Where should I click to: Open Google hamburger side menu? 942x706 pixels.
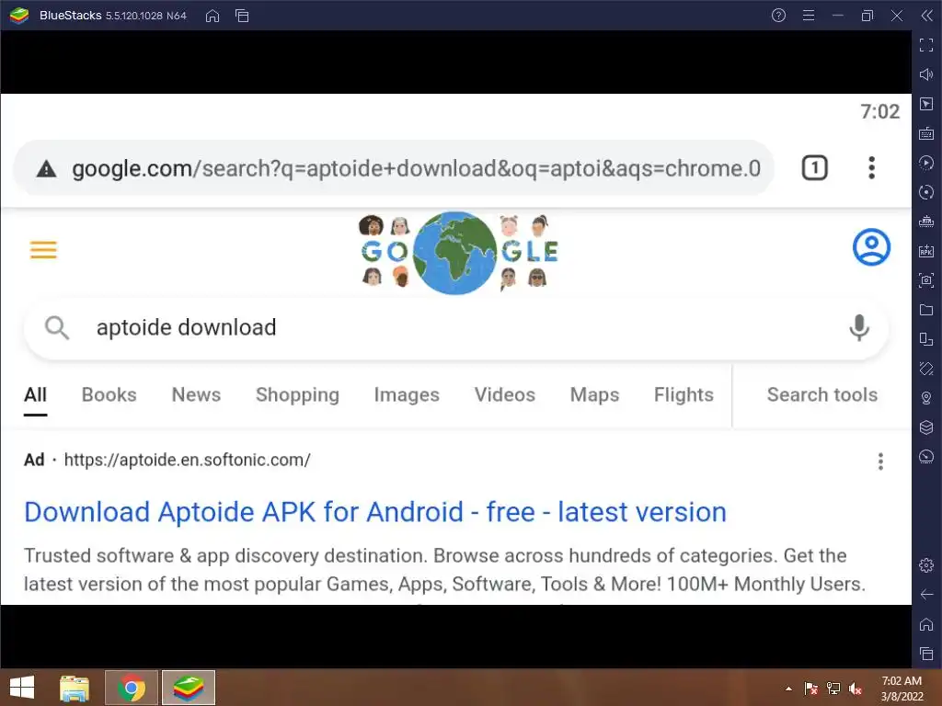[x=43, y=249]
